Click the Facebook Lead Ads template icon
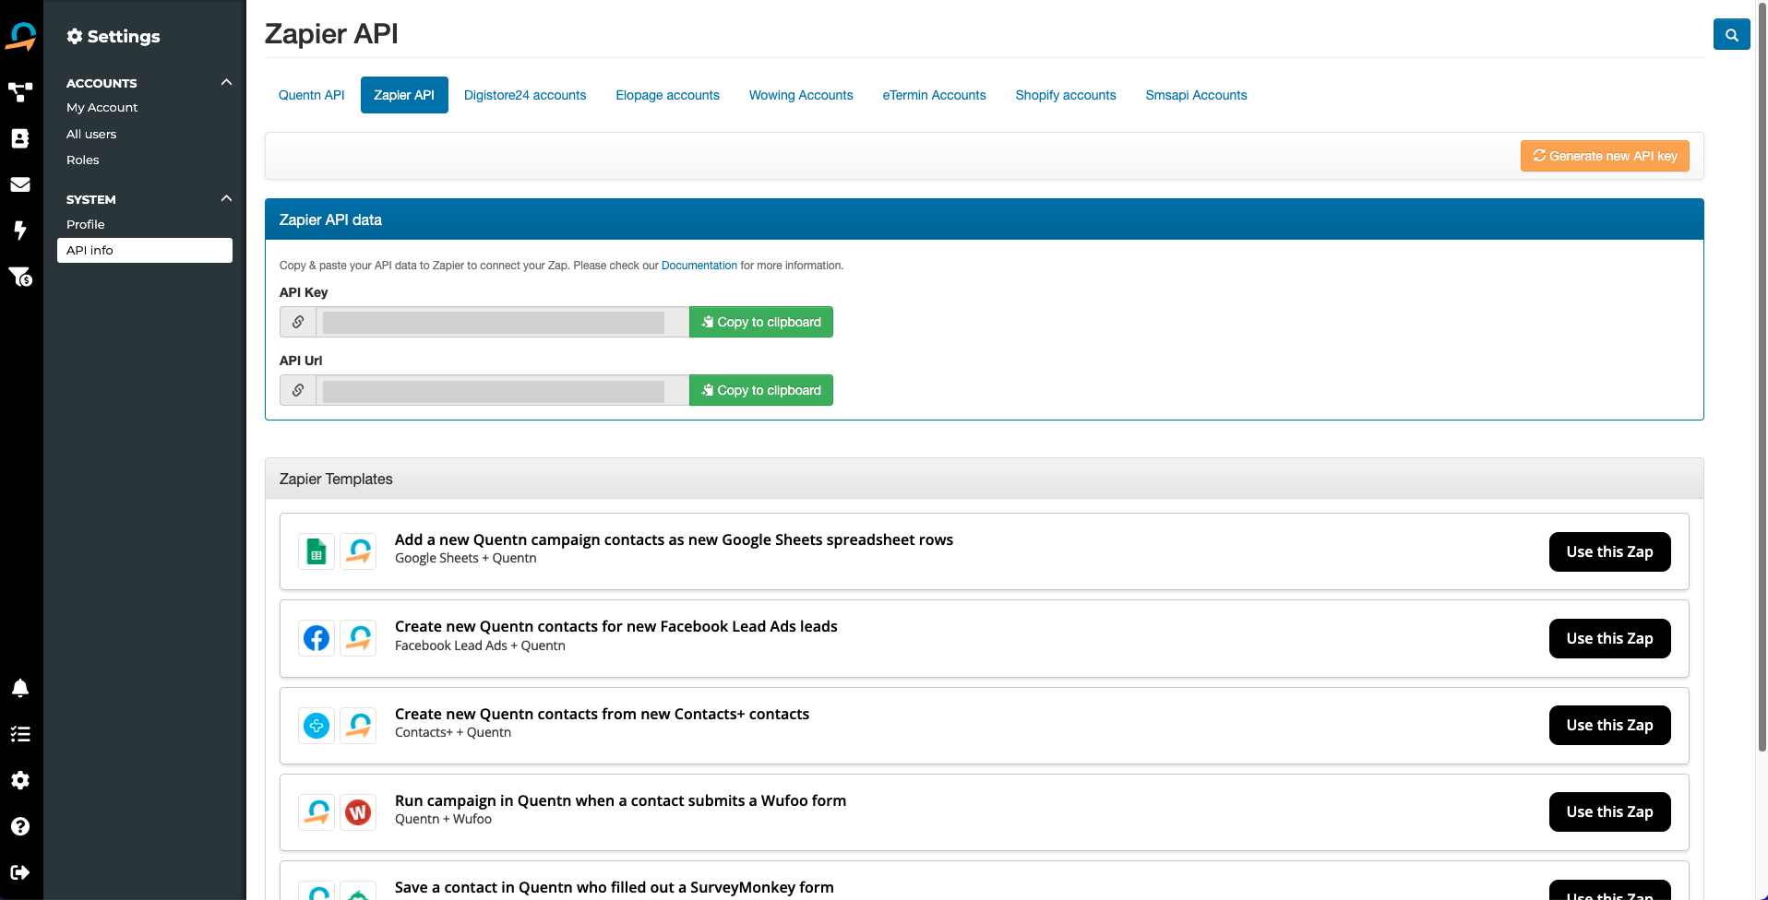 click(x=317, y=638)
